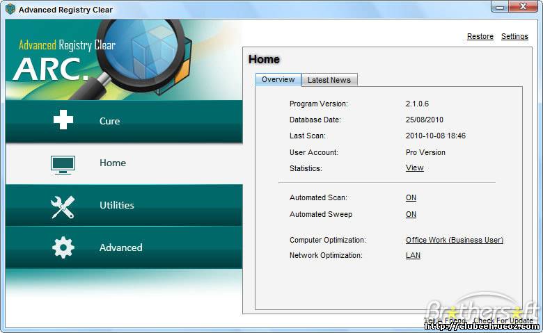
Task: Click the Pro Version account text
Action: coord(425,152)
